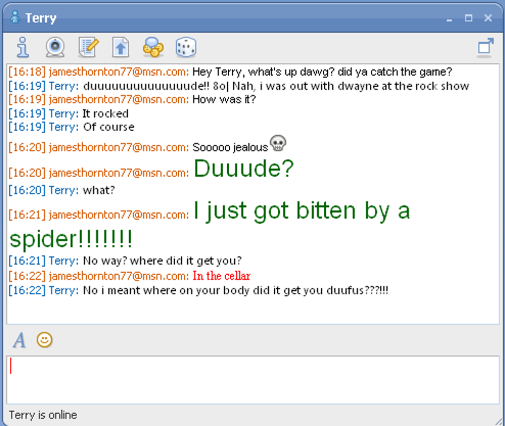Focus the message input box

(x=253, y=379)
